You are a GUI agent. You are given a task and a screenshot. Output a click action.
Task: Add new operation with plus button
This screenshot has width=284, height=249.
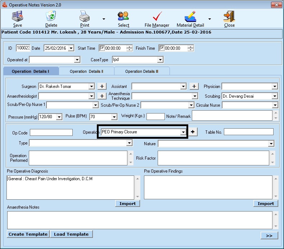pyautogui.click(x=193, y=132)
